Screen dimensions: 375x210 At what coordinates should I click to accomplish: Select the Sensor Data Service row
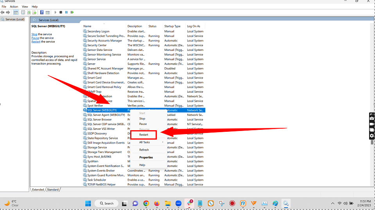[x=144, y=50]
